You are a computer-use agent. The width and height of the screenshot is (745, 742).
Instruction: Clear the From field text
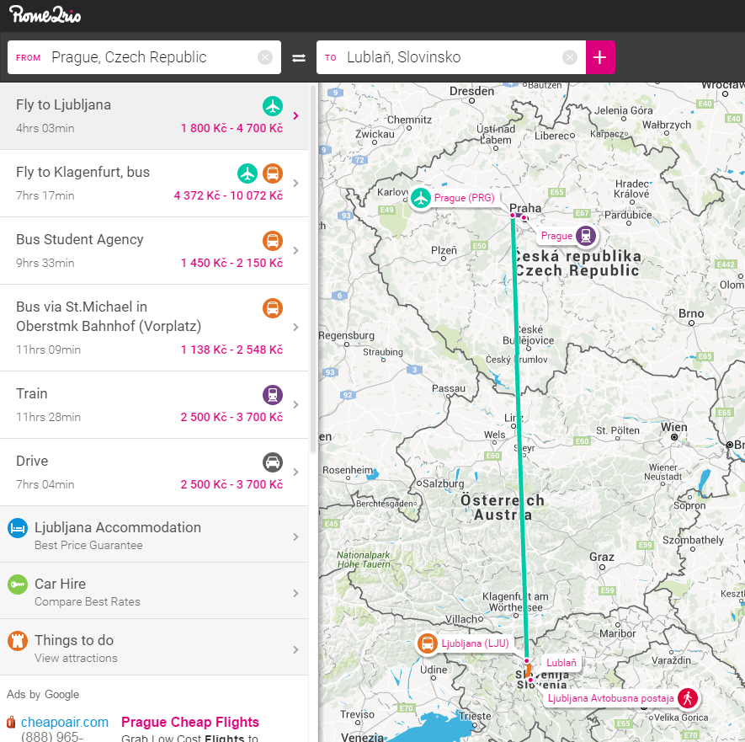pyautogui.click(x=265, y=57)
